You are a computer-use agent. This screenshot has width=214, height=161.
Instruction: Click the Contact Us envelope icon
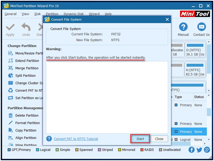point(201,27)
